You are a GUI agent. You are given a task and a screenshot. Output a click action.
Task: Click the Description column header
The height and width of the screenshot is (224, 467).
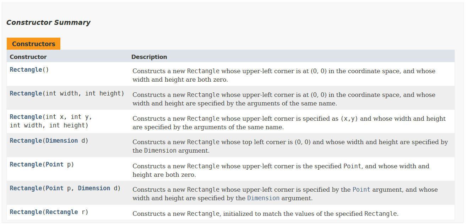tap(149, 57)
